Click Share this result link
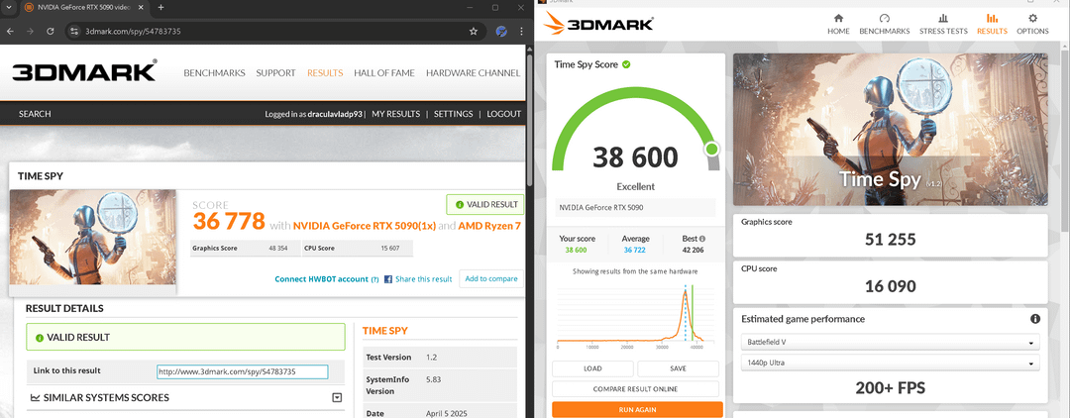This screenshot has width=1070, height=418. (x=423, y=279)
